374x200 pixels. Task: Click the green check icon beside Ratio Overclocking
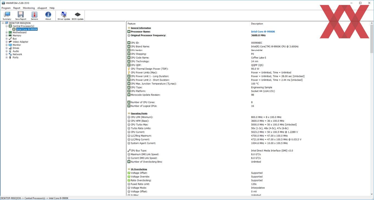(129, 181)
